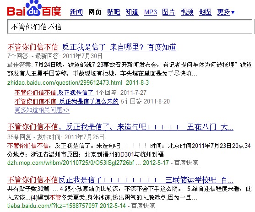
Task: Click 更多知道相关问题 link
Action: 42,110
